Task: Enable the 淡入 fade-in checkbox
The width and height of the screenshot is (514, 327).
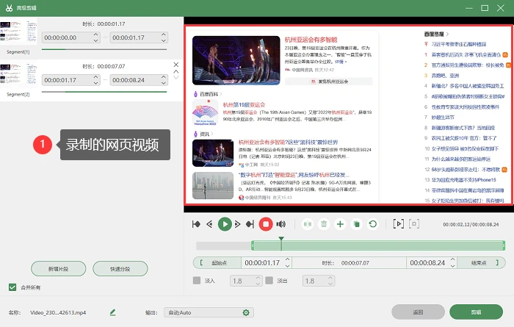Action: 197,281
